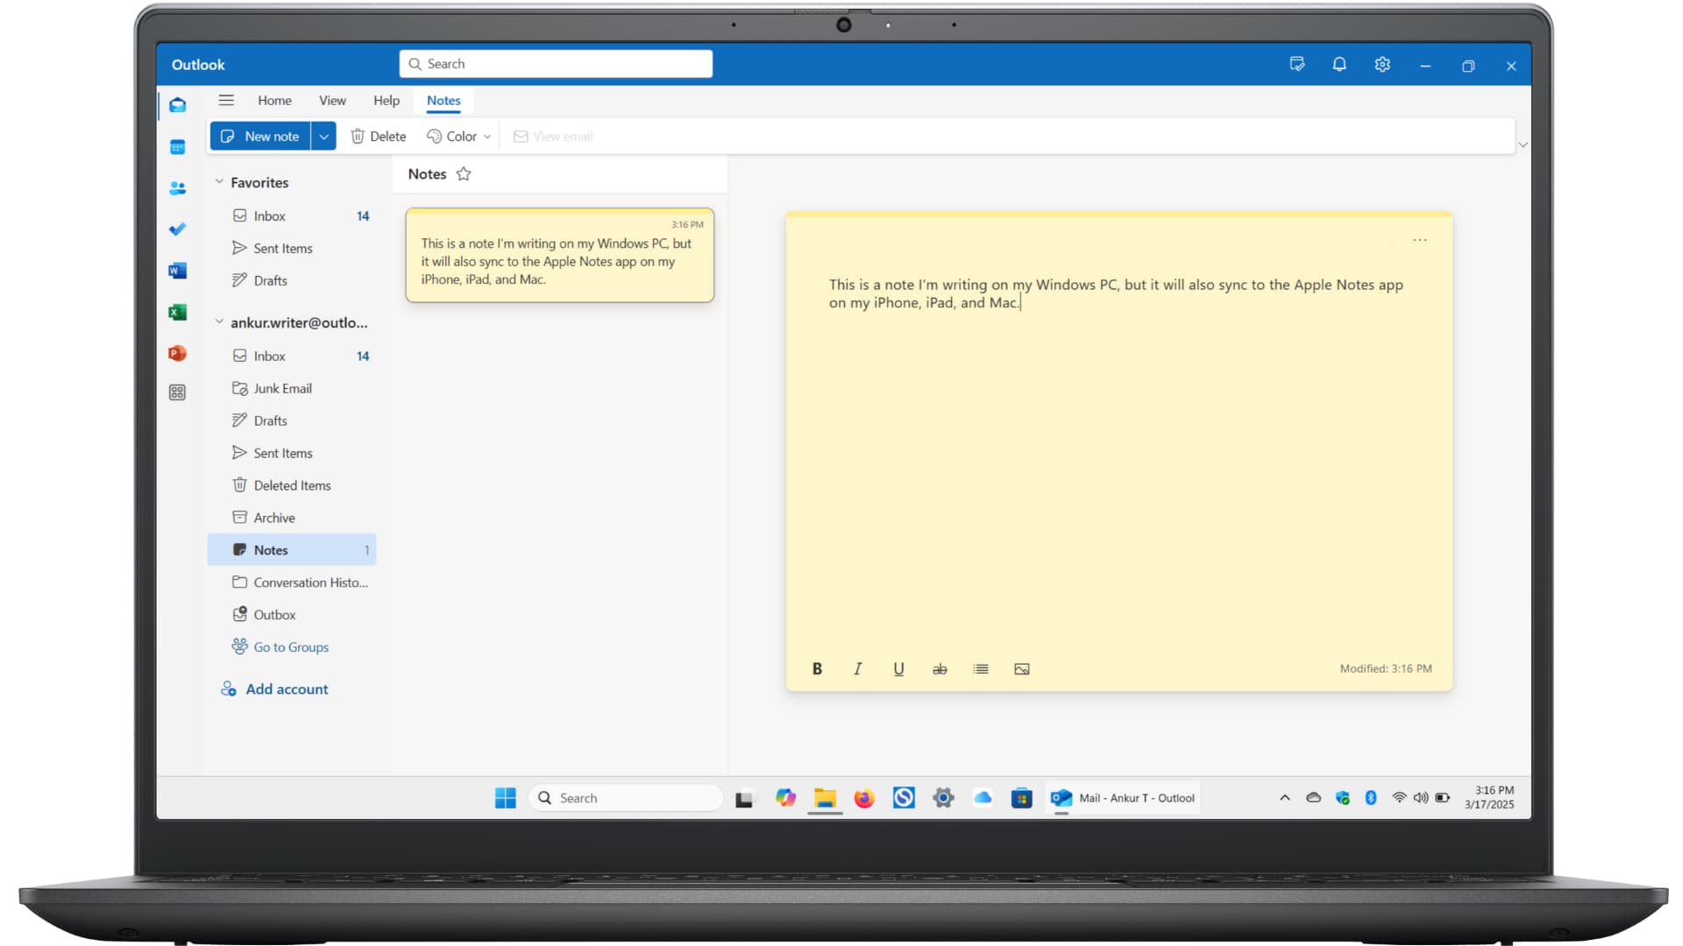Switch to the Help tab

point(386,100)
